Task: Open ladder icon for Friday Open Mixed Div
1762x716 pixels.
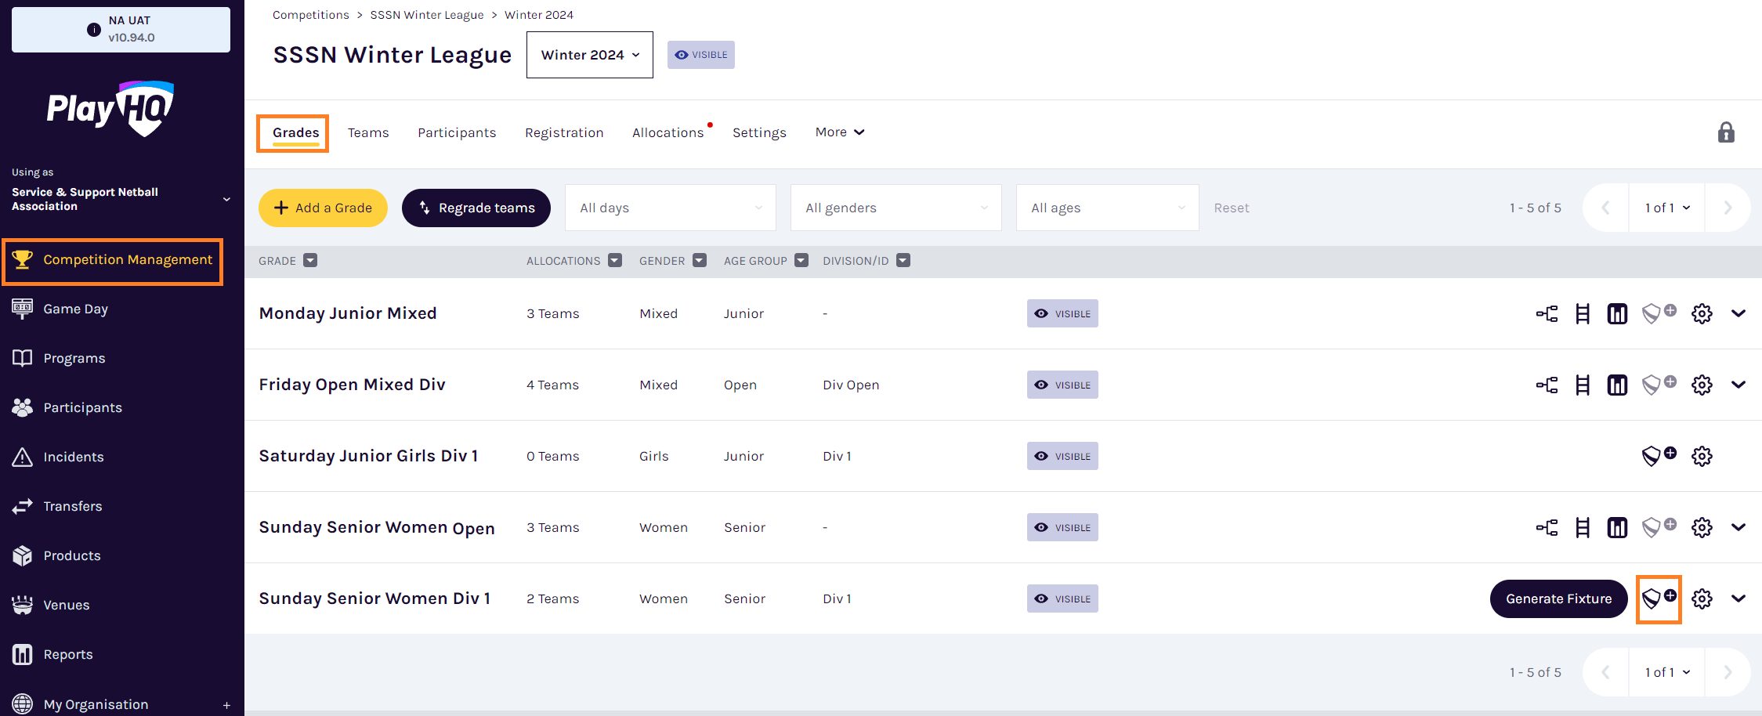Action: point(1583,385)
